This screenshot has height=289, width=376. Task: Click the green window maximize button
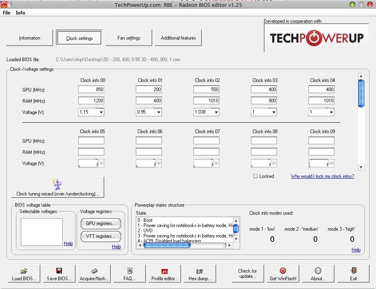point(352,4)
